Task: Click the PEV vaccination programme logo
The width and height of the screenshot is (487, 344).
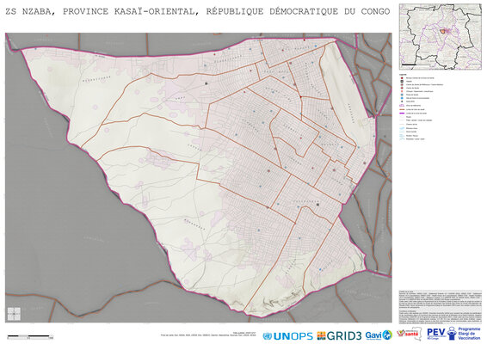Action: coord(453,334)
